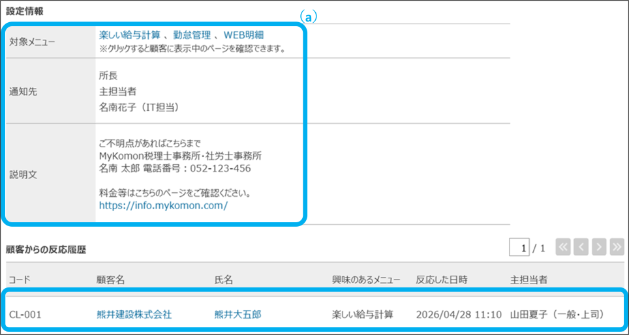Open the 楽しい給与計算 menu link

coord(130,36)
